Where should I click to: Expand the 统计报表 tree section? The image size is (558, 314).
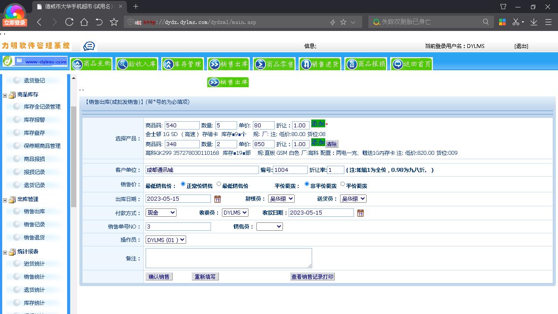(4, 252)
